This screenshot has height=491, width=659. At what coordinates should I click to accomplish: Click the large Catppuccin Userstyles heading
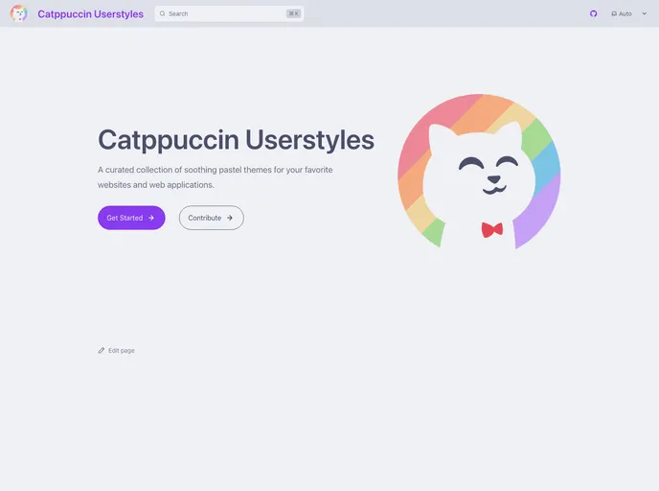coord(236,139)
